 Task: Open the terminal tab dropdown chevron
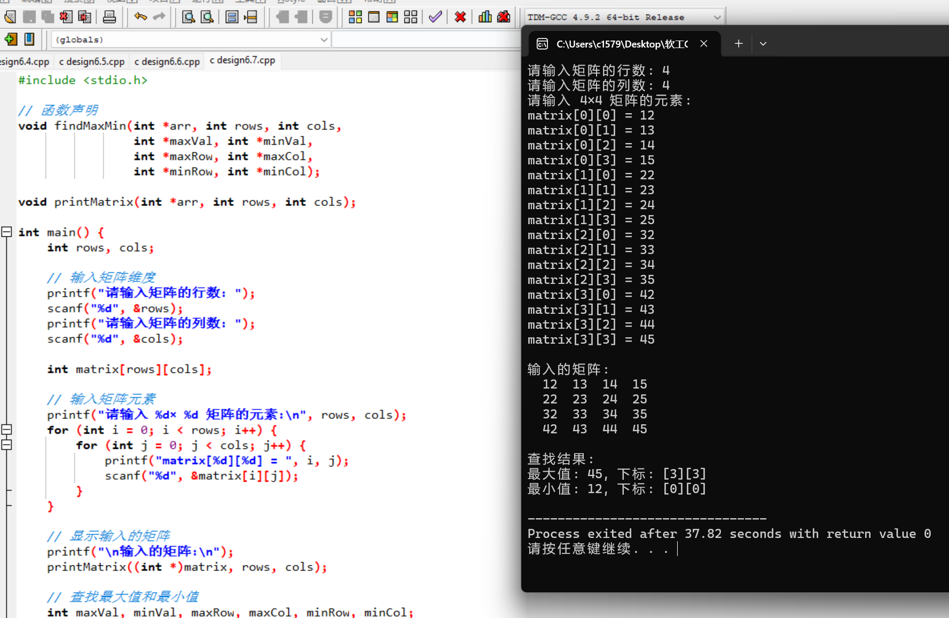tap(763, 44)
